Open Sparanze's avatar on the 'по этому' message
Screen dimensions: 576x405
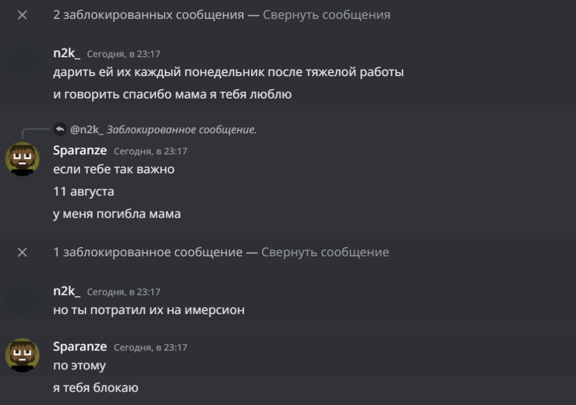point(22,355)
